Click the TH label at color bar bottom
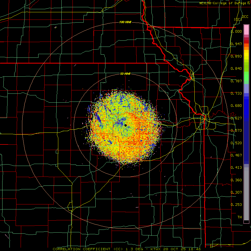The width and height of the screenshot is (251, 251). pos(240,217)
